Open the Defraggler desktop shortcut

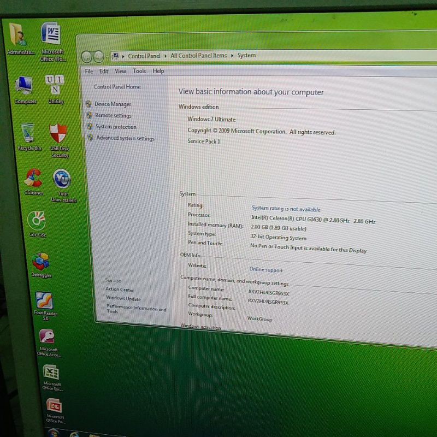pyautogui.click(x=42, y=261)
